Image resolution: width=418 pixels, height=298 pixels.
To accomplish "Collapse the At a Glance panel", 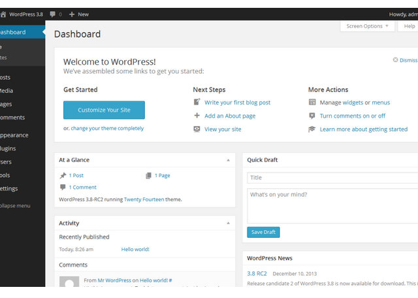I will coord(228,160).
